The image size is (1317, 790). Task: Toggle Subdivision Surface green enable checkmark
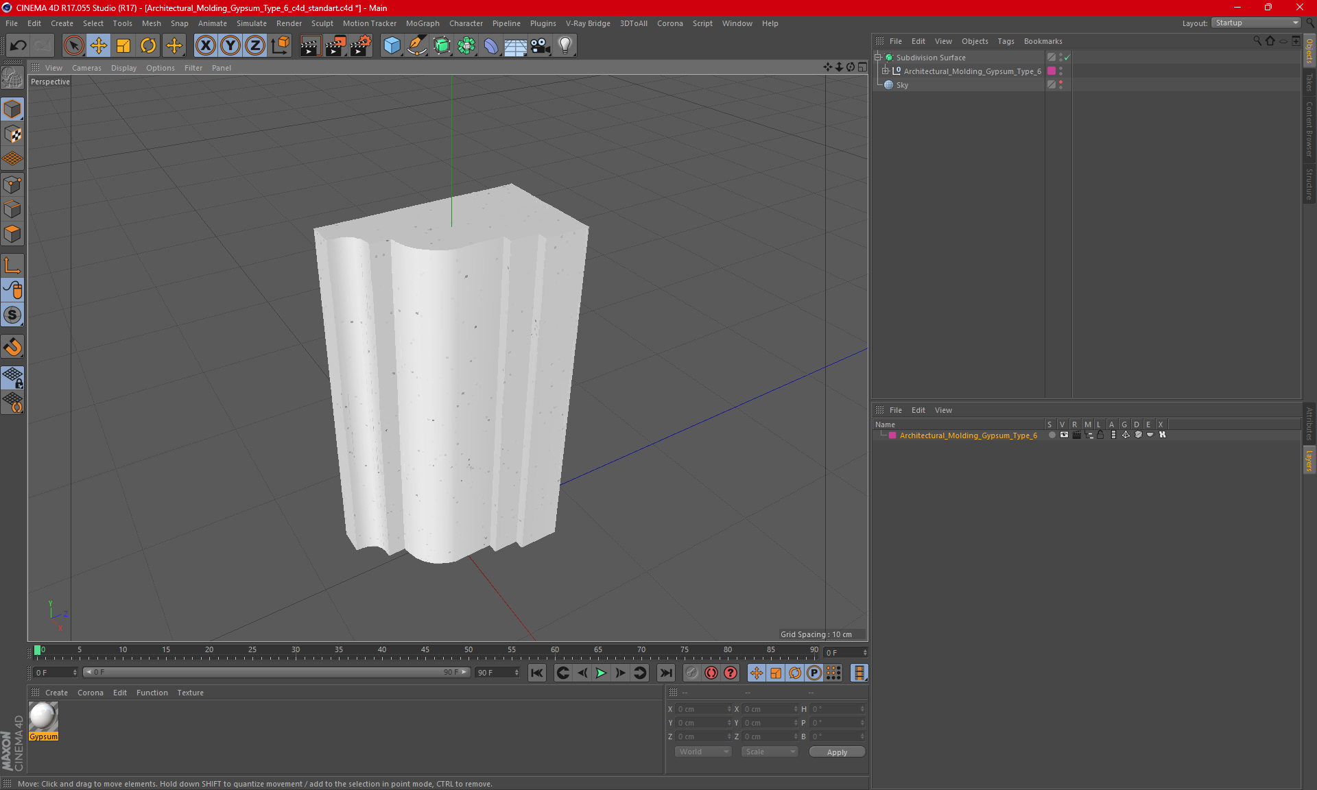(x=1067, y=58)
